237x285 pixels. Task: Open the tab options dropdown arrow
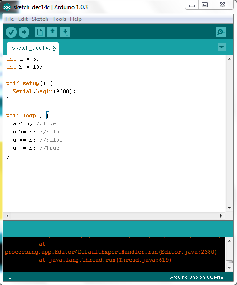[x=221, y=47]
